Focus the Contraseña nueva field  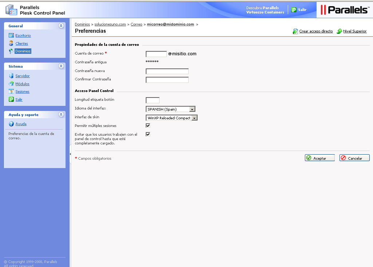[x=167, y=71]
